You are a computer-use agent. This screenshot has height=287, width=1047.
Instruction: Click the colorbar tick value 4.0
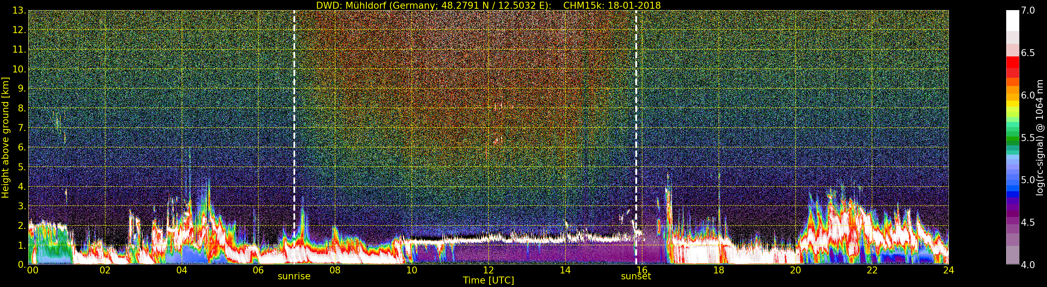tap(1028, 265)
